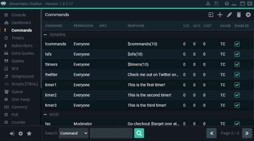This screenshot has width=254, height=141.
Task: Click the magnifier search button
Action: (139, 133)
